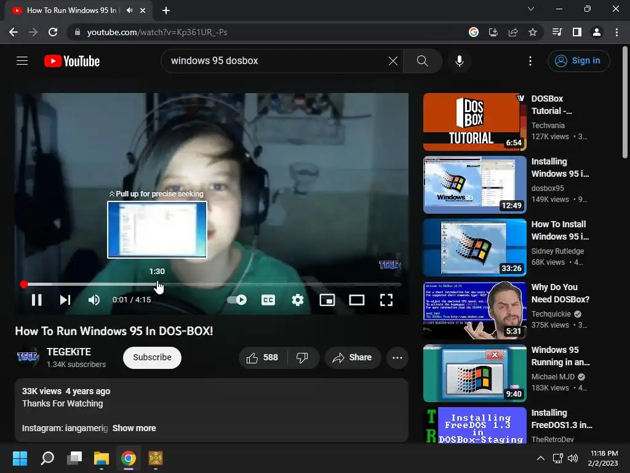Screen dimensions: 630x473
Task: Open Google icon in address bar
Action: click(474, 32)
